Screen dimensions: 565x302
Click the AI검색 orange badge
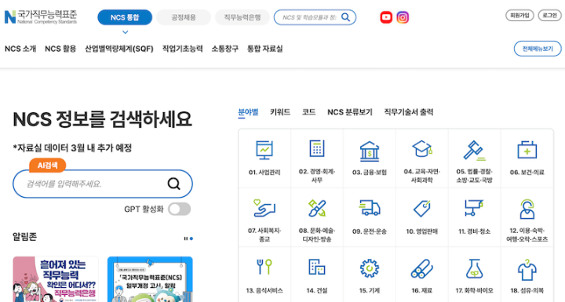coord(48,166)
